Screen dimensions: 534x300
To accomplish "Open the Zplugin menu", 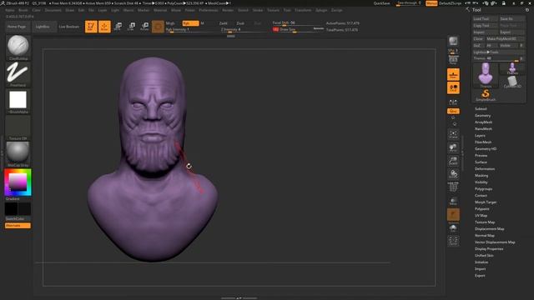I will 321,10.
